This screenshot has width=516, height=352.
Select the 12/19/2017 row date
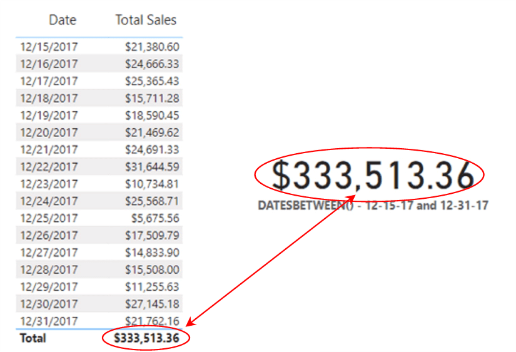pyautogui.click(x=49, y=116)
